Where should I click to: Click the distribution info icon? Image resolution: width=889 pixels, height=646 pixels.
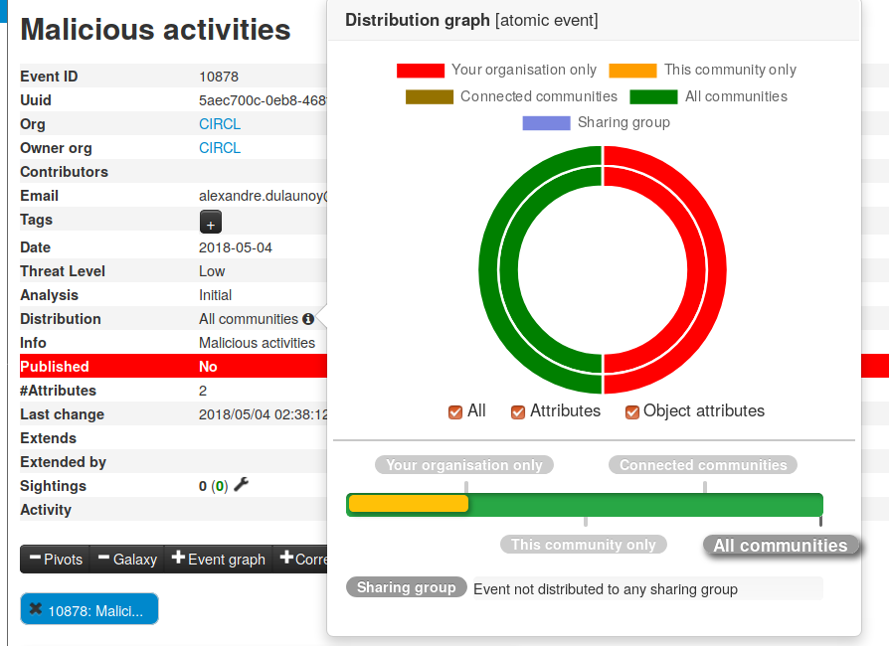tap(308, 319)
